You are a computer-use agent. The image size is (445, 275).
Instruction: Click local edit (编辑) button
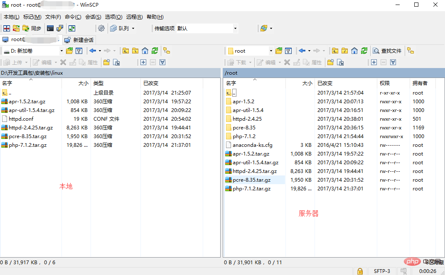click(42, 62)
